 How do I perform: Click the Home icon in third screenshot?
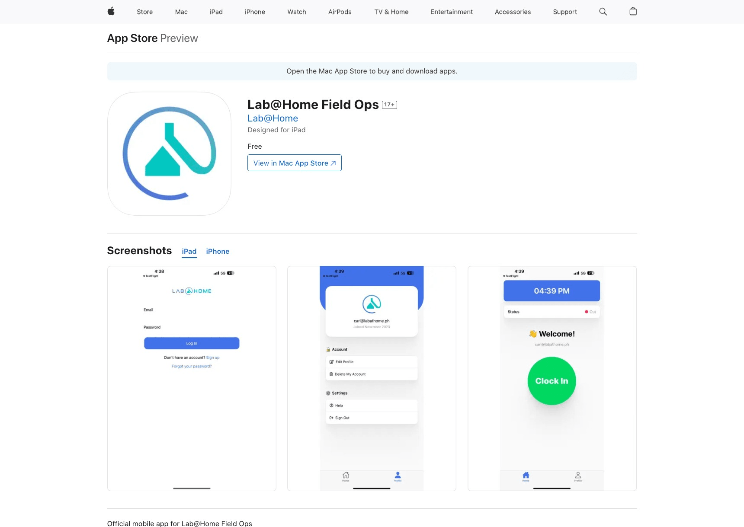pyautogui.click(x=526, y=476)
